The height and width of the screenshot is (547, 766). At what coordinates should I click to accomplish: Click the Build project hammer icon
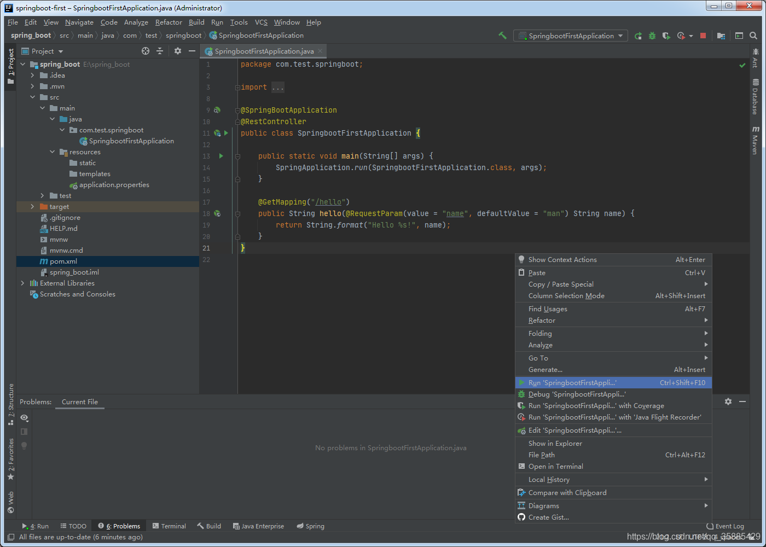pyautogui.click(x=502, y=36)
